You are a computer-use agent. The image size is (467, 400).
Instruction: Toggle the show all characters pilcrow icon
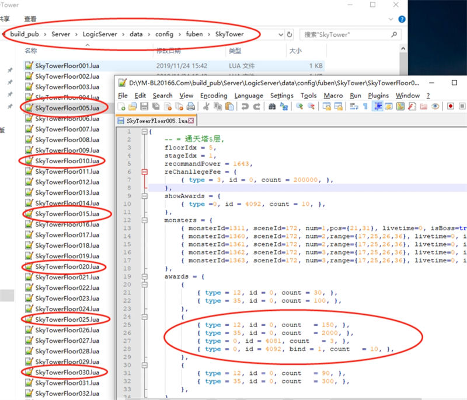(x=365, y=107)
